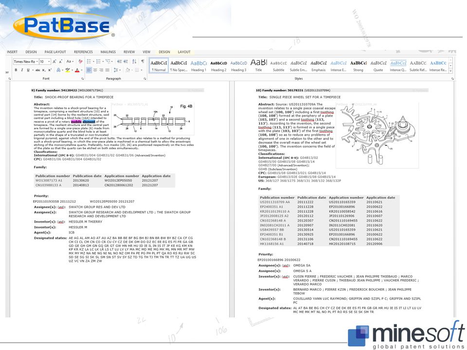Open the font size dropdown

tap(49, 61)
